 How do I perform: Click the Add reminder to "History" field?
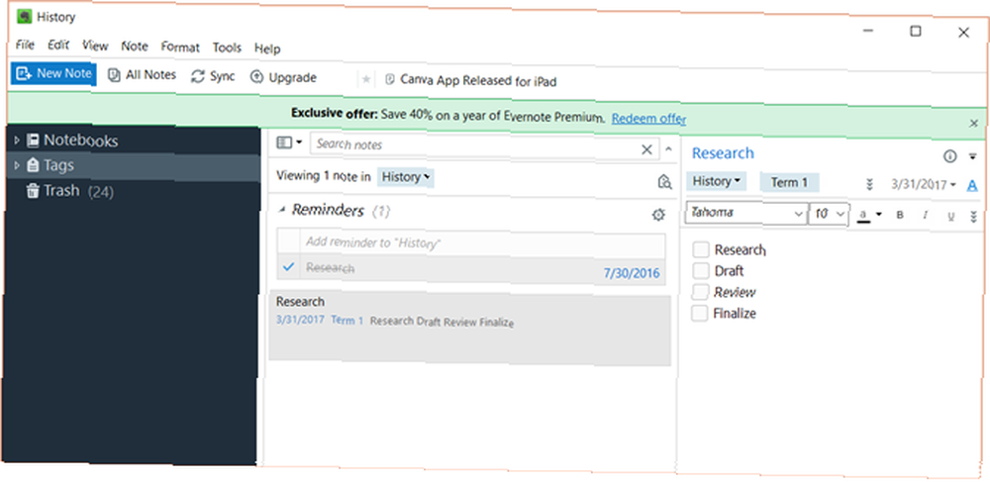(484, 243)
